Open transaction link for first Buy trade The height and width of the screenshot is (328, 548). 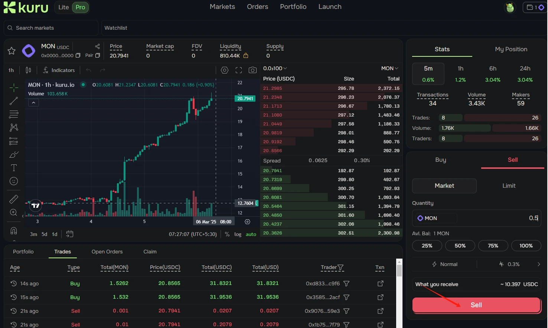point(380,283)
